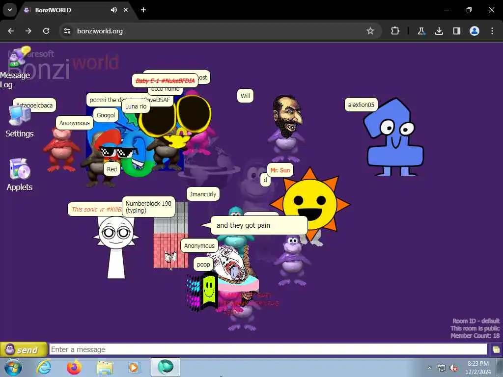This screenshot has height=377, width=503.
Task: Click the yellow icon beside message field
Action: tap(496, 350)
